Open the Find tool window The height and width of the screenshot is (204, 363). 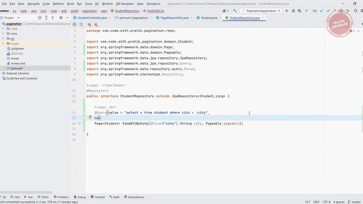click(x=15, y=197)
